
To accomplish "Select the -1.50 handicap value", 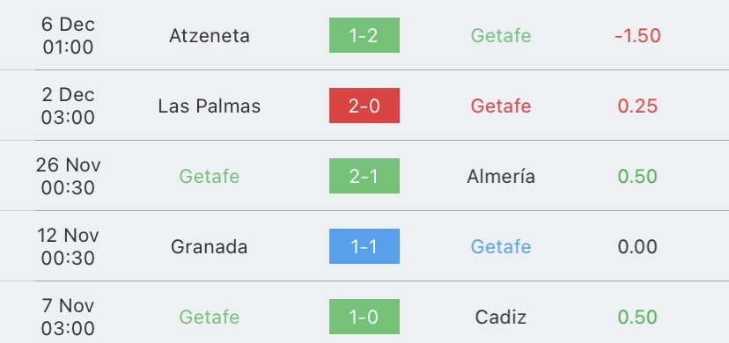I will tap(637, 36).
